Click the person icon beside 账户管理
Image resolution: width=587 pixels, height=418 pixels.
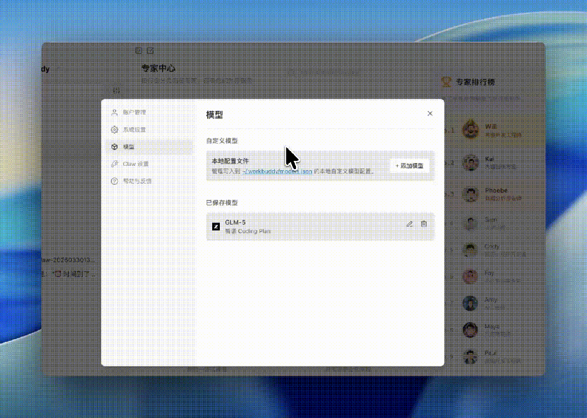114,113
